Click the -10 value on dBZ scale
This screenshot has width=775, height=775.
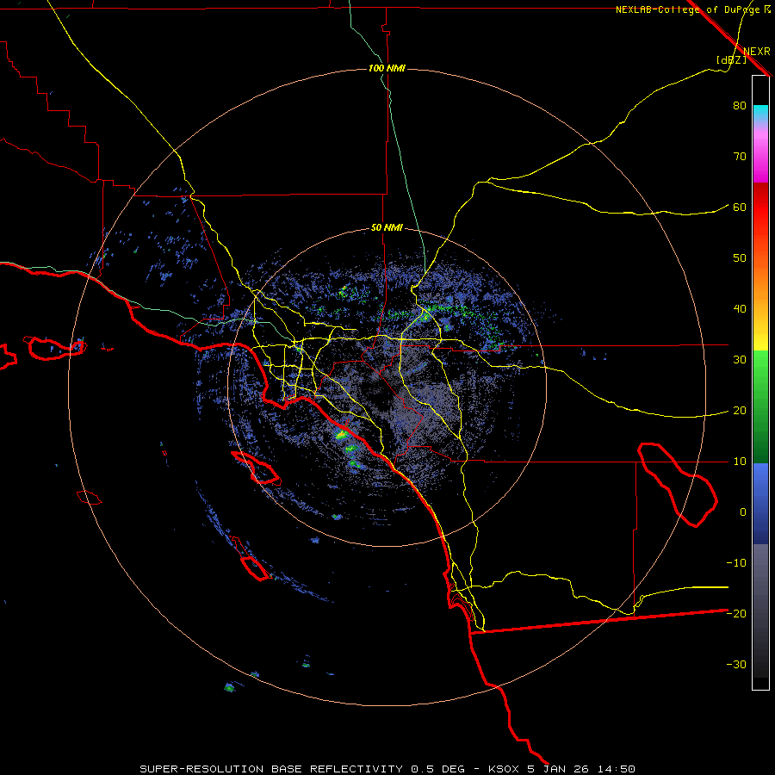[x=736, y=563]
